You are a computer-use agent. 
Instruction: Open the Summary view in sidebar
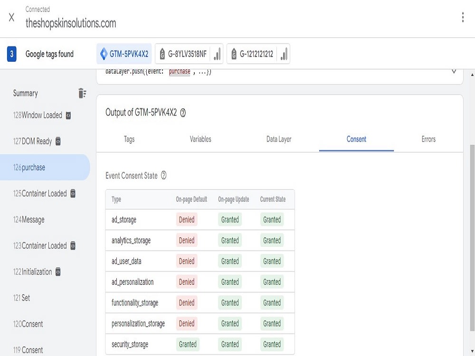click(26, 93)
